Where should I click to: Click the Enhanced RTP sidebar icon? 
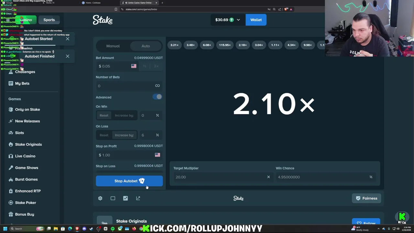[x=11, y=191]
